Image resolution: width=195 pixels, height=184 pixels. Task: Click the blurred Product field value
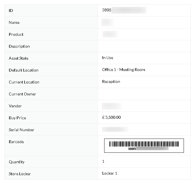(110, 34)
